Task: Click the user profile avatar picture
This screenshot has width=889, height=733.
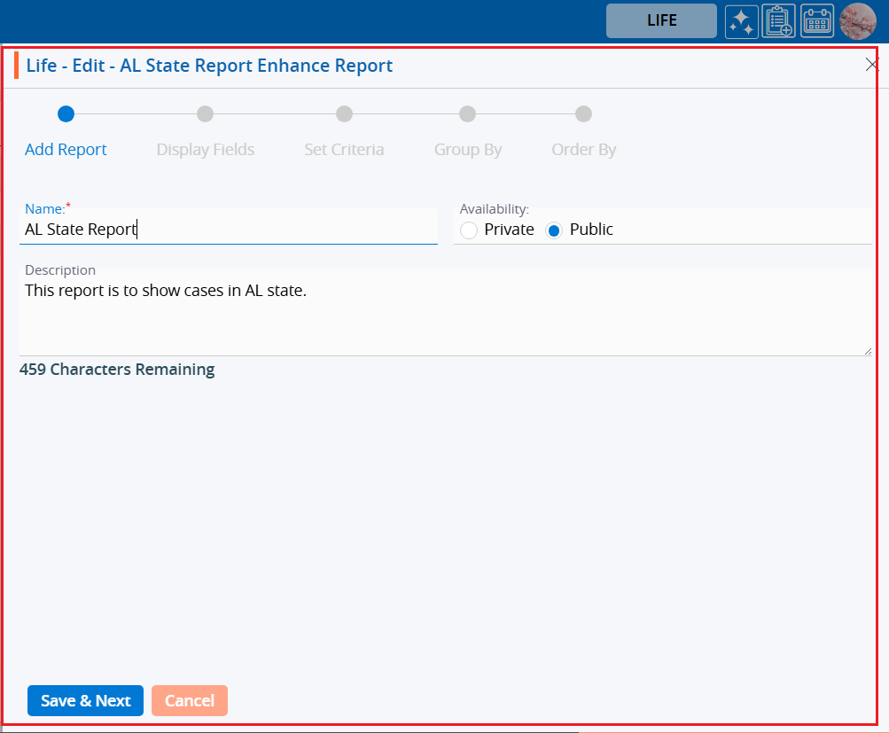Action: tap(857, 21)
